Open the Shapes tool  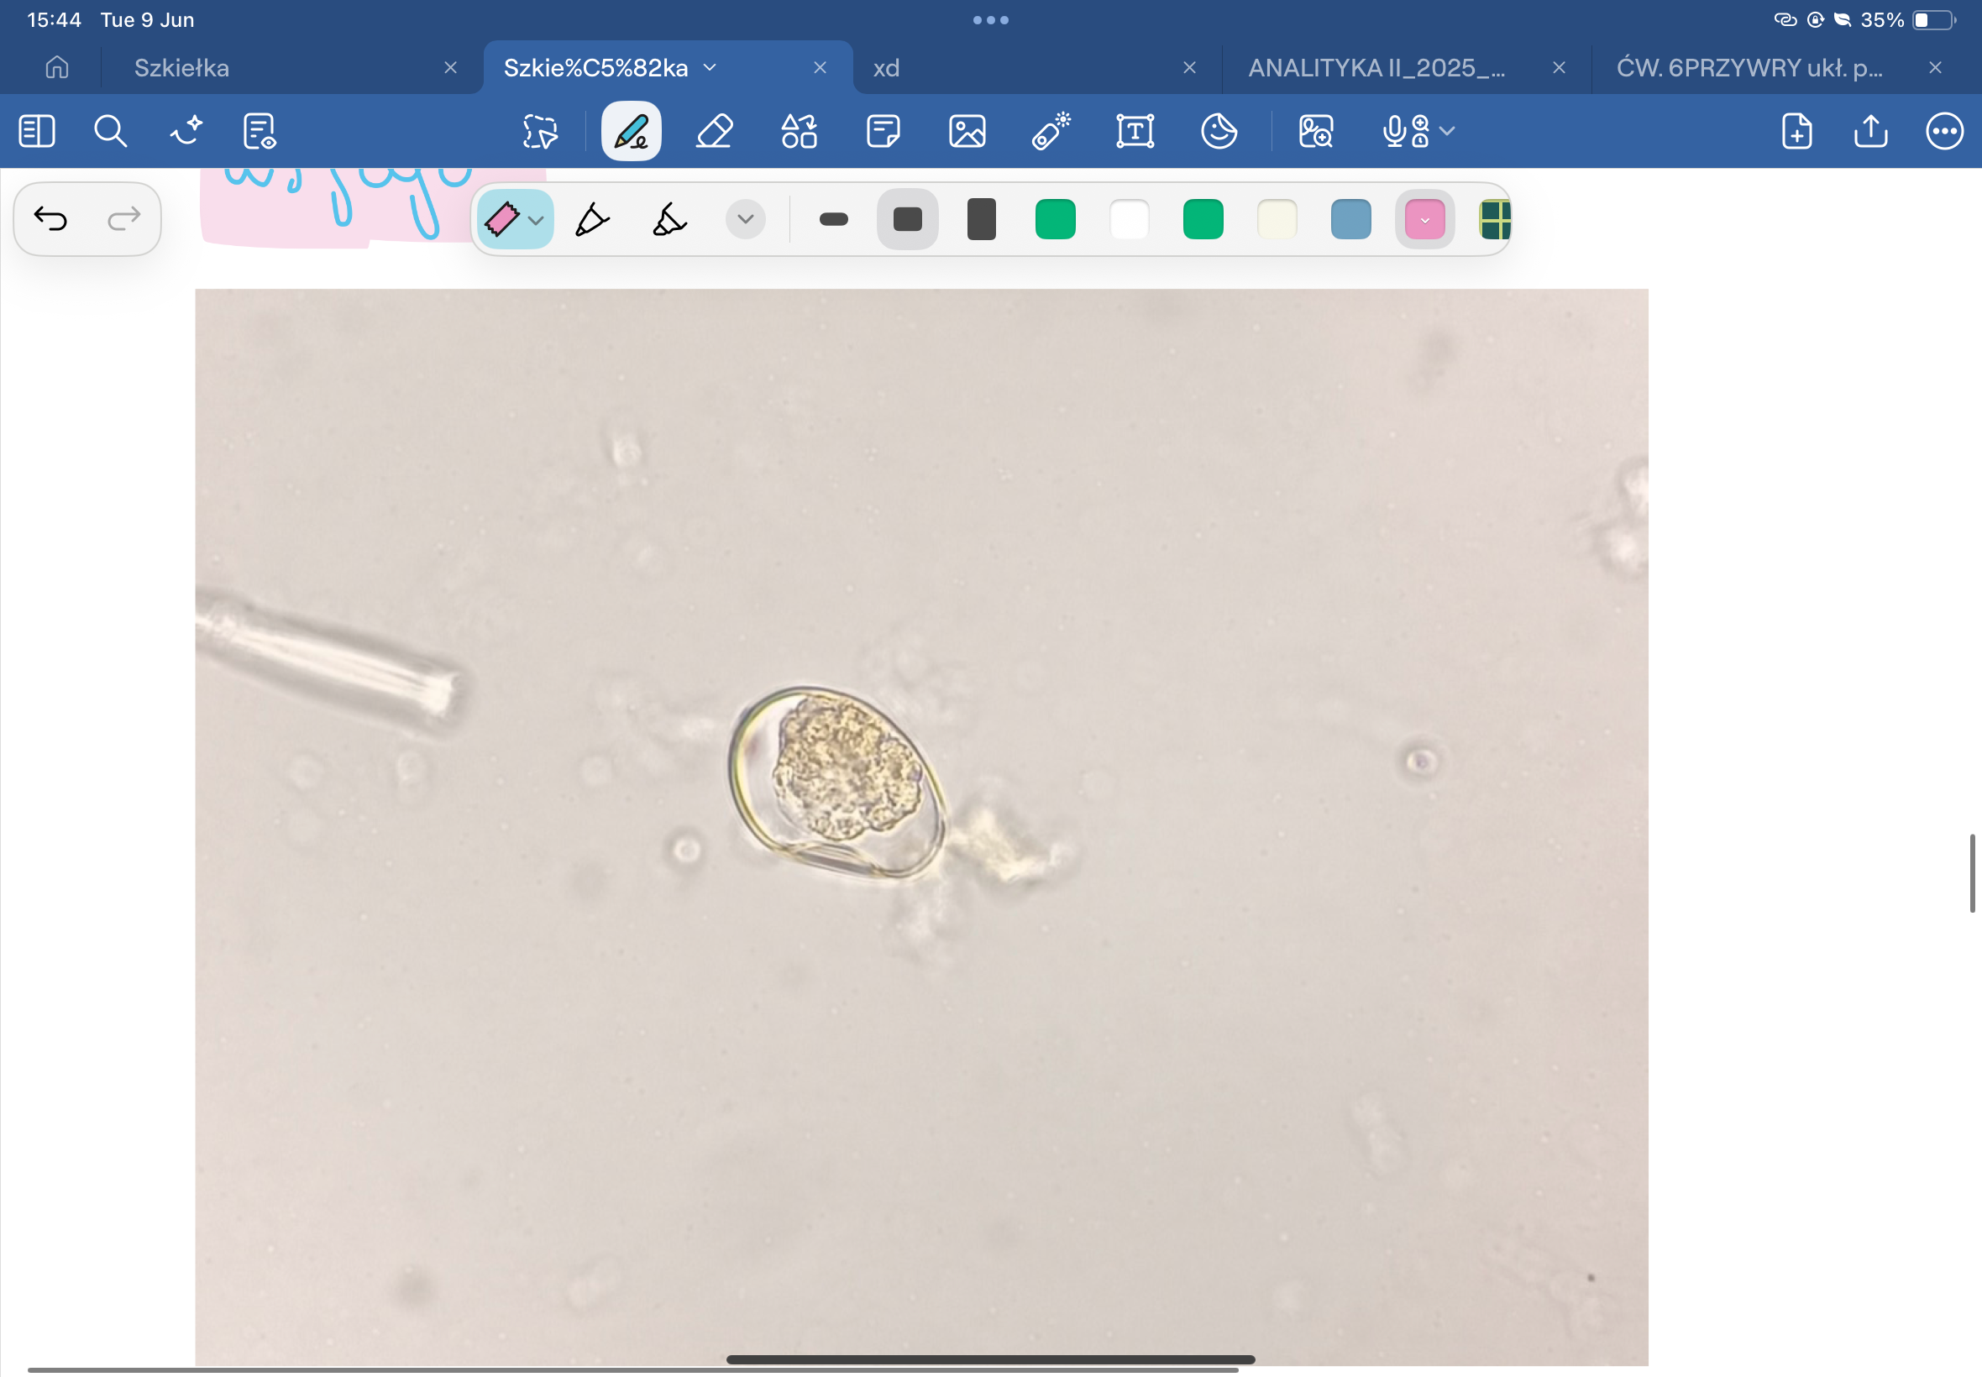click(x=799, y=131)
